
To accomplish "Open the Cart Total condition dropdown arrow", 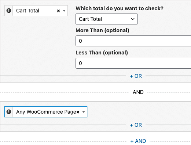I will click(x=64, y=11).
